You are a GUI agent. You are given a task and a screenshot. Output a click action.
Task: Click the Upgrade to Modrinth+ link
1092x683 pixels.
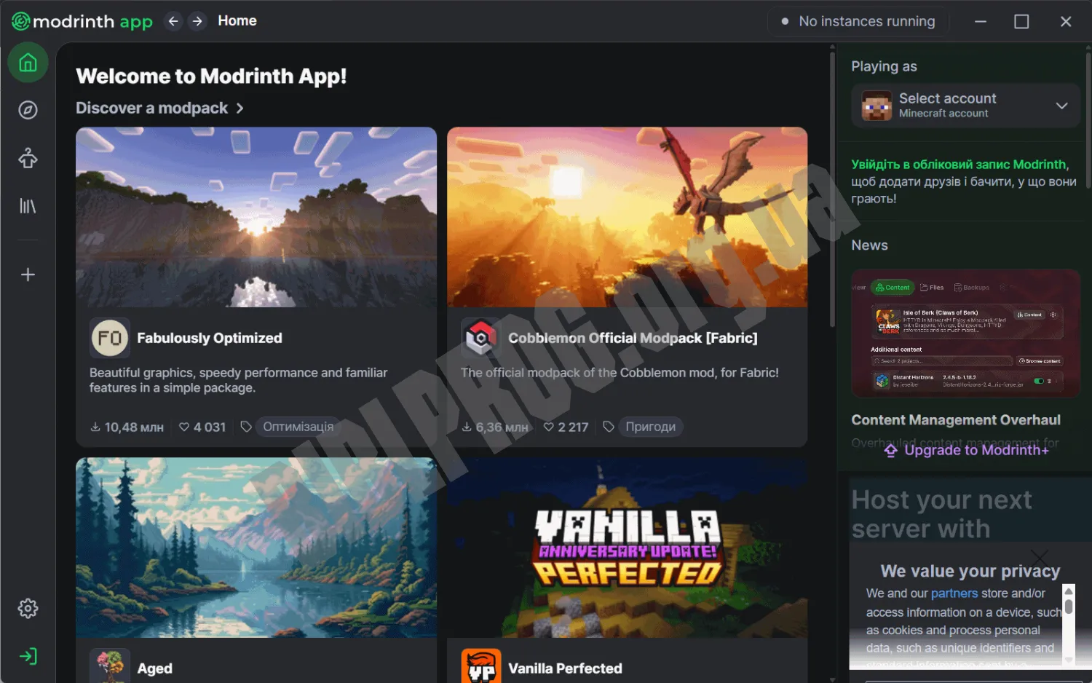[966, 450]
